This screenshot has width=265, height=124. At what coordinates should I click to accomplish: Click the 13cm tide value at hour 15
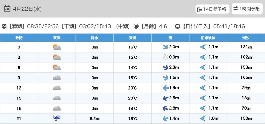tap(246, 98)
